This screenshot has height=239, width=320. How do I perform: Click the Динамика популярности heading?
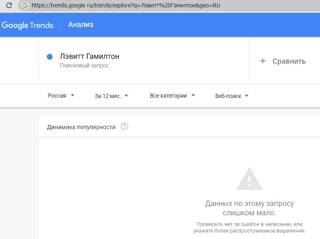point(81,127)
